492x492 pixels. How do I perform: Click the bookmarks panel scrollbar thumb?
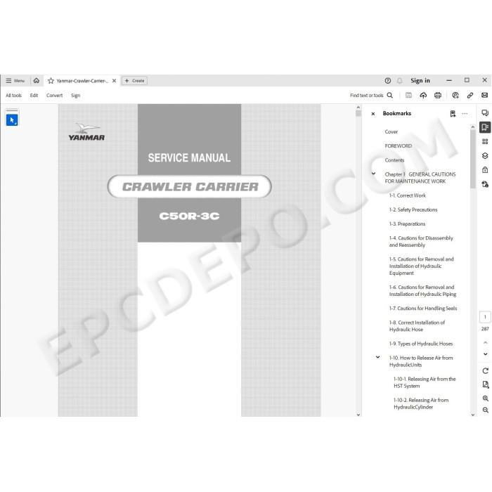pyautogui.click(x=473, y=158)
